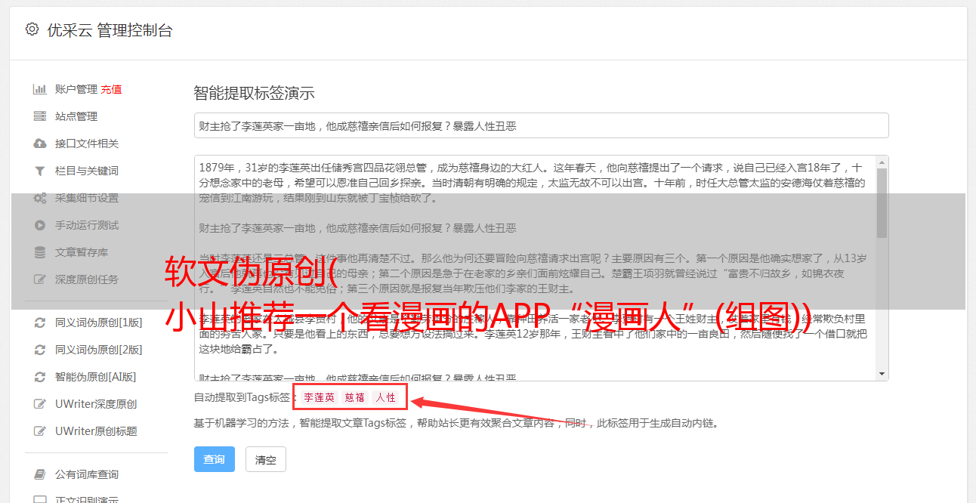Focus the article title input field

(541, 125)
